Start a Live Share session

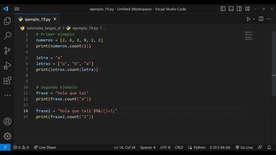pos(45,147)
